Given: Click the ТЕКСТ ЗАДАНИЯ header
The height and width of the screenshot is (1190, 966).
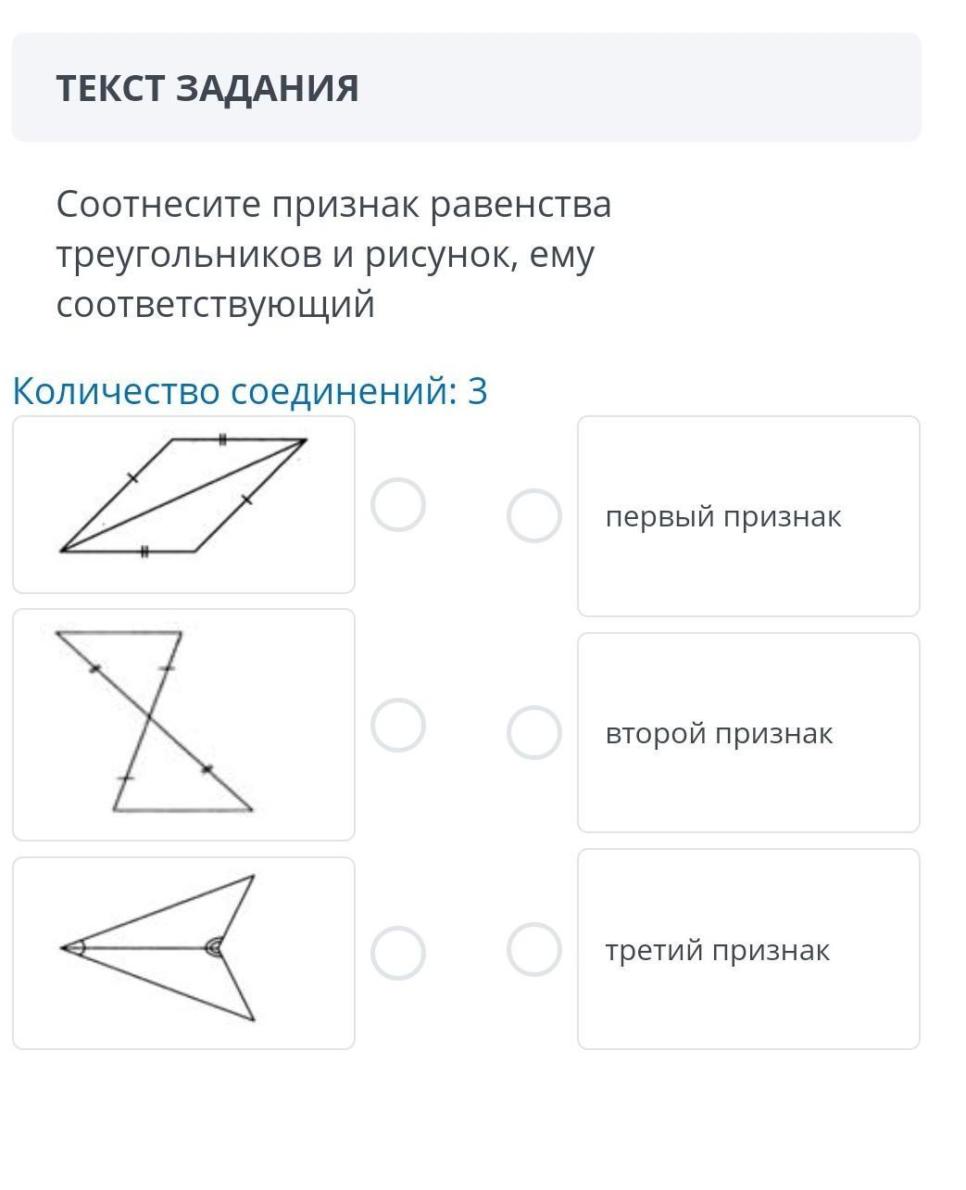Looking at the screenshot, I should click(207, 88).
